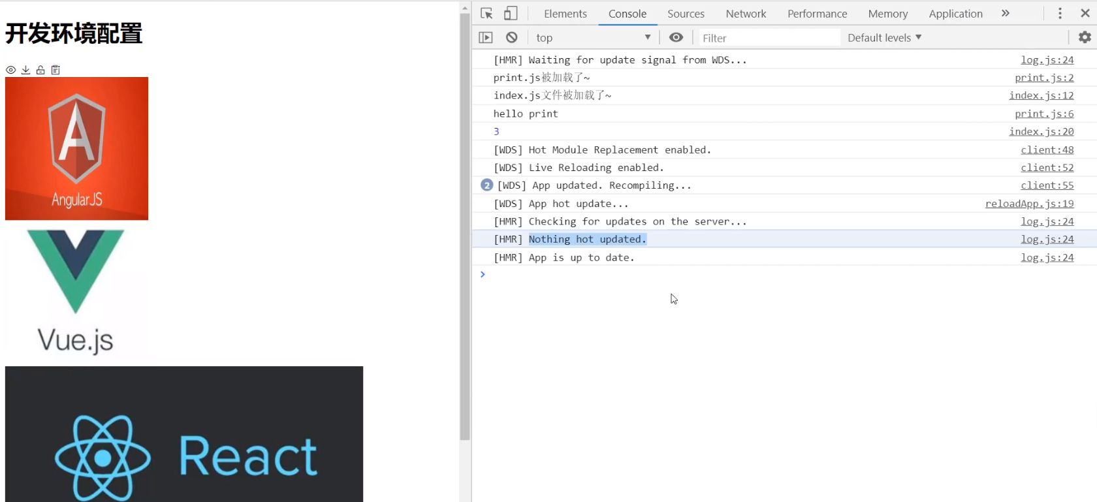Select '[WDS] Live Reloading enabled.' message
The width and height of the screenshot is (1097, 502).
579,168
